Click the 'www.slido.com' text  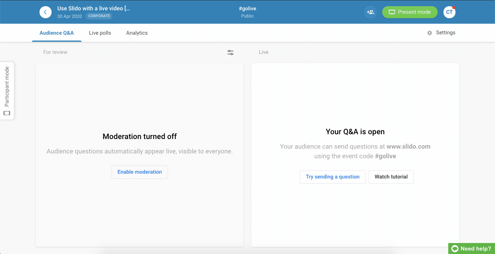pos(408,147)
